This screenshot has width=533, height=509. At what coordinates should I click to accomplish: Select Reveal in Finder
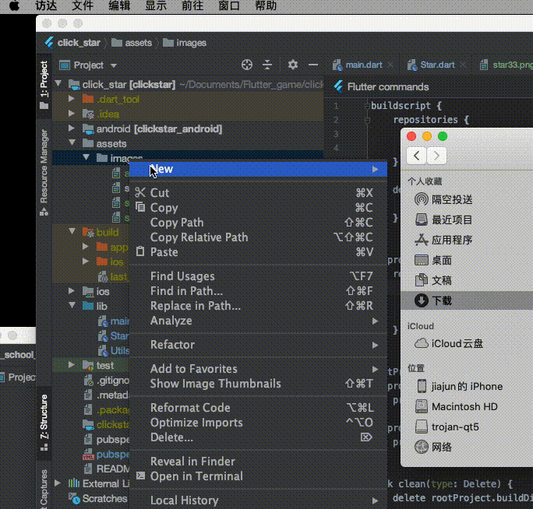[x=258, y=461]
